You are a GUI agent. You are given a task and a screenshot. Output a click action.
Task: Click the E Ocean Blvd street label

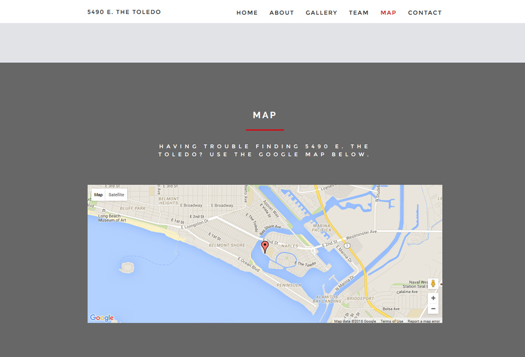pyautogui.click(x=248, y=264)
